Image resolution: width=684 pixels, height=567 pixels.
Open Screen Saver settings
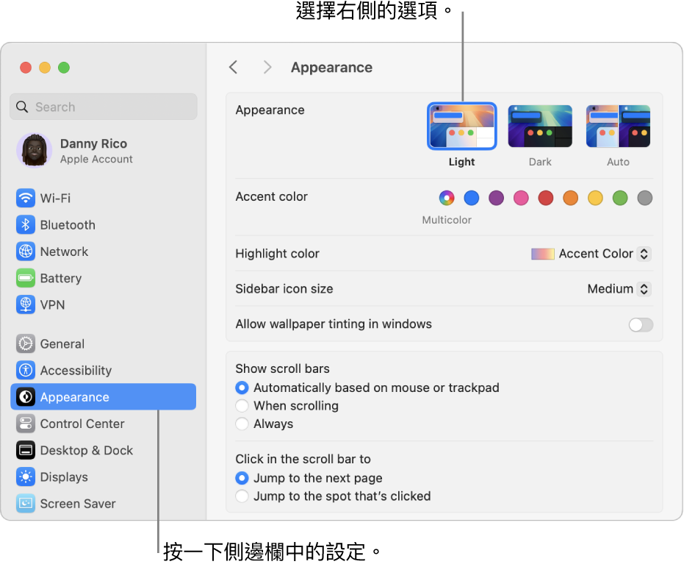[104, 504]
